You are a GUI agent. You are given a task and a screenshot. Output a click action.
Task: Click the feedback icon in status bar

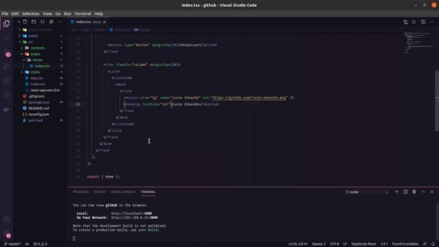(425, 244)
